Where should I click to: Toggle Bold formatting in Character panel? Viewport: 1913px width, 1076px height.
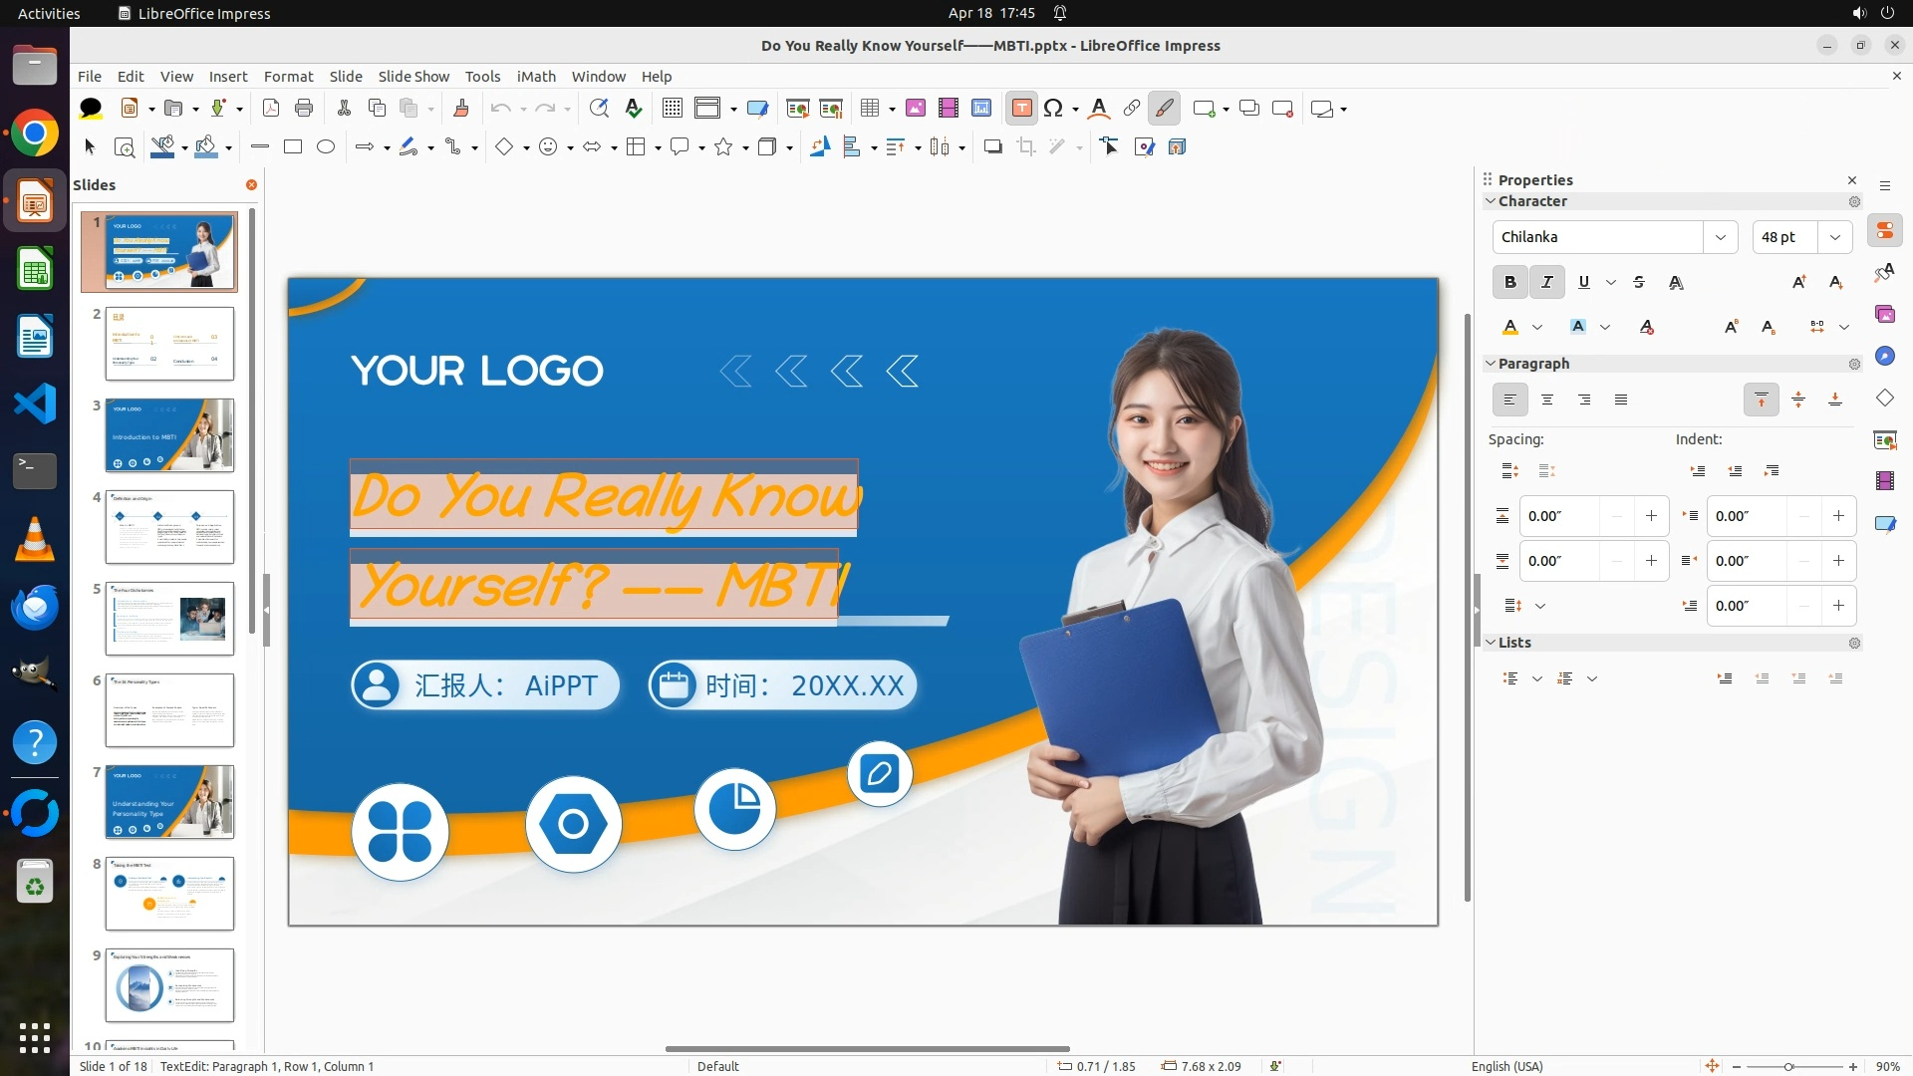[x=1509, y=282]
